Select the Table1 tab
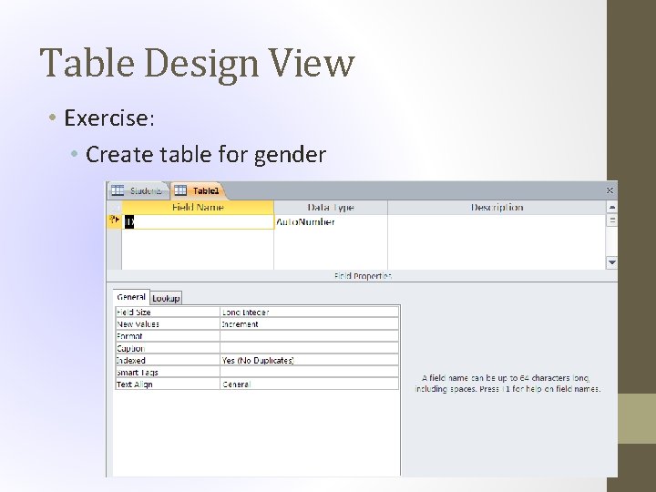The image size is (656, 492). click(198, 190)
